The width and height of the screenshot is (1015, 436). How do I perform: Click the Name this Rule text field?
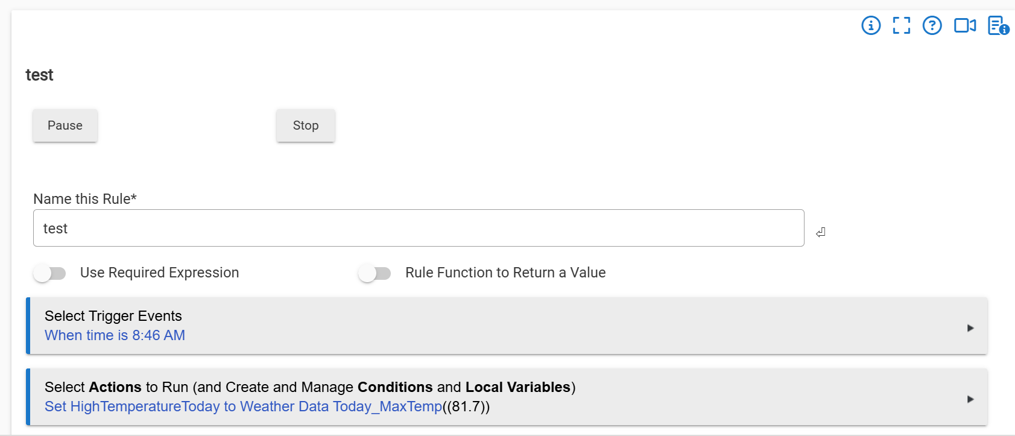point(419,228)
